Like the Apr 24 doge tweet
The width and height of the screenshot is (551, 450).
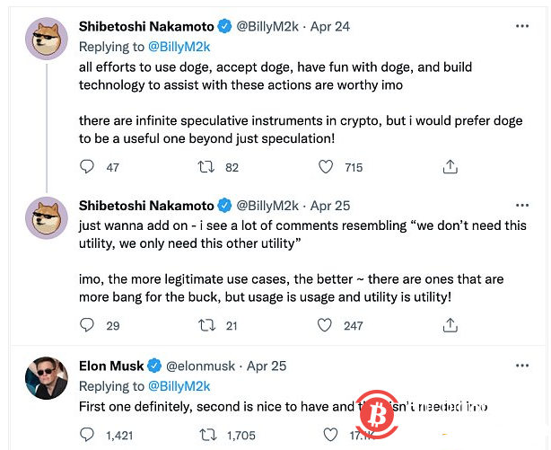click(x=327, y=167)
